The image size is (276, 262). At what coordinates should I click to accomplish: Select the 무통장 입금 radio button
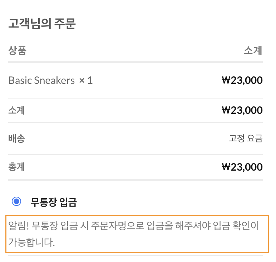tap(16, 202)
